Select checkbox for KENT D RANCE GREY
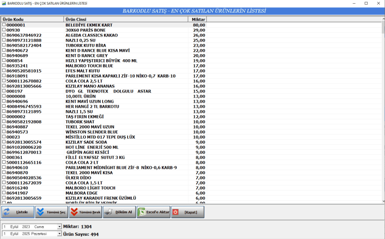 coord(4,55)
